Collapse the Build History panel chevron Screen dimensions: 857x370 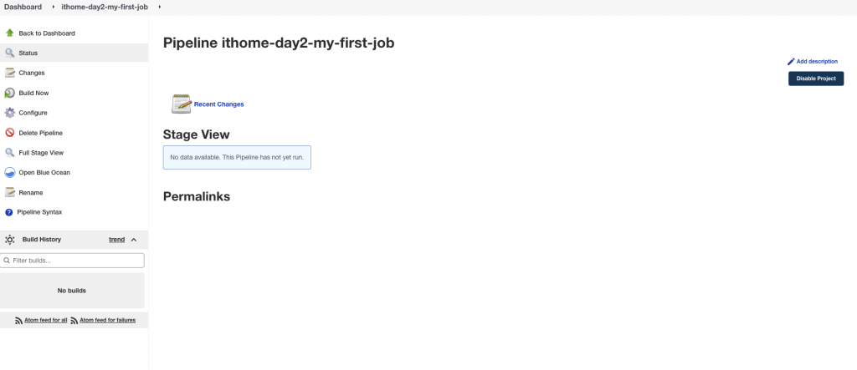coord(134,240)
